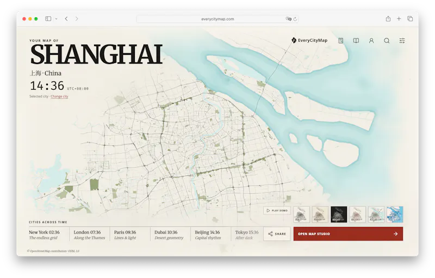Choose London 07:36 city entry
435x278 pixels.
89,235
